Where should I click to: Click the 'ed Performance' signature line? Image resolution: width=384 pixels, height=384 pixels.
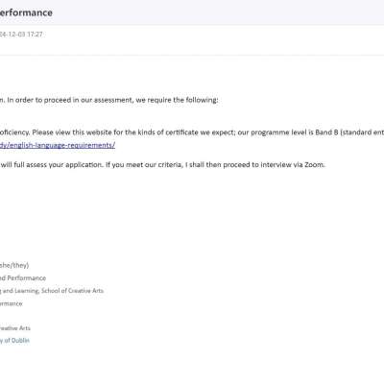point(23,278)
